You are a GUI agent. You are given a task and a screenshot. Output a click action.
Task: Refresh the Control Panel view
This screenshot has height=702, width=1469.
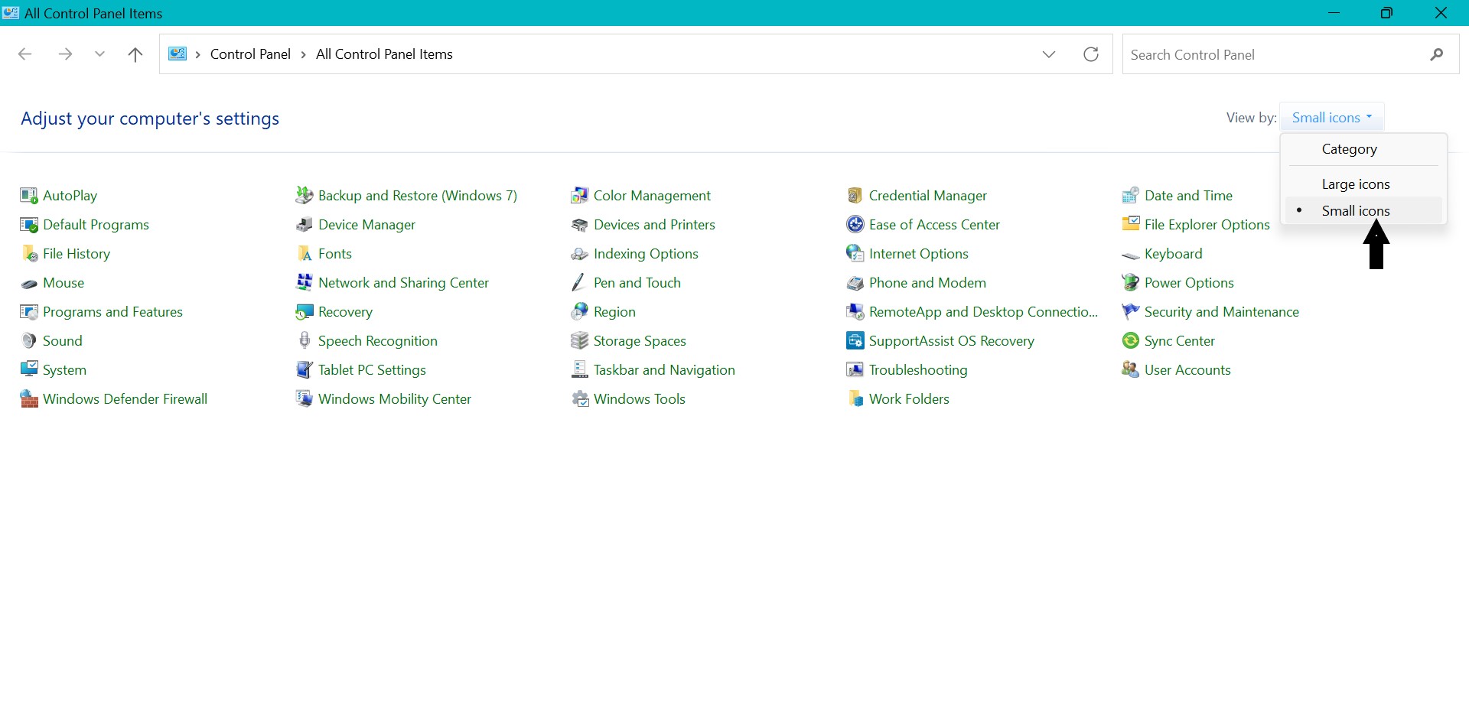1091,54
